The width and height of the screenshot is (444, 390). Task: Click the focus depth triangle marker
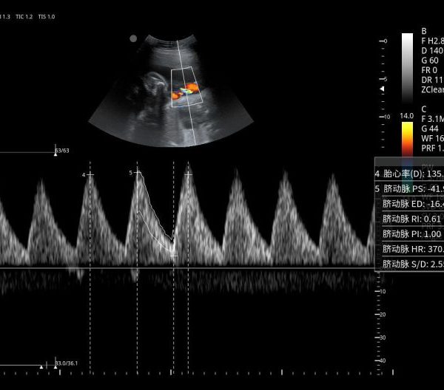382,89
